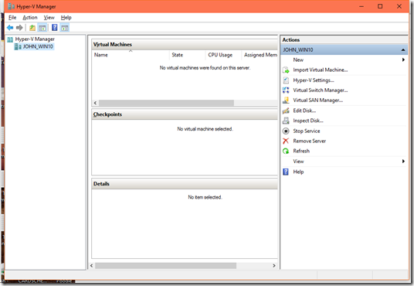The width and height of the screenshot is (414, 286).
Task: Open the View menu in menu bar
Action: point(49,18)
